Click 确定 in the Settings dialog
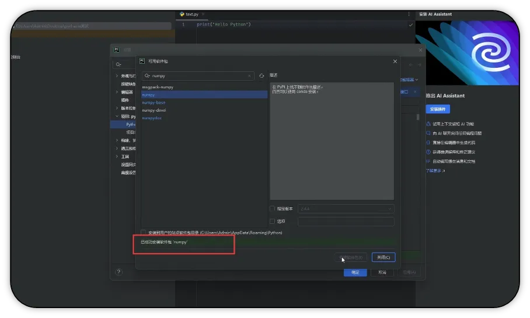Image resolution: width=530 pixels, height=318 pixels. pyautogui.click(x=355, y=272)
